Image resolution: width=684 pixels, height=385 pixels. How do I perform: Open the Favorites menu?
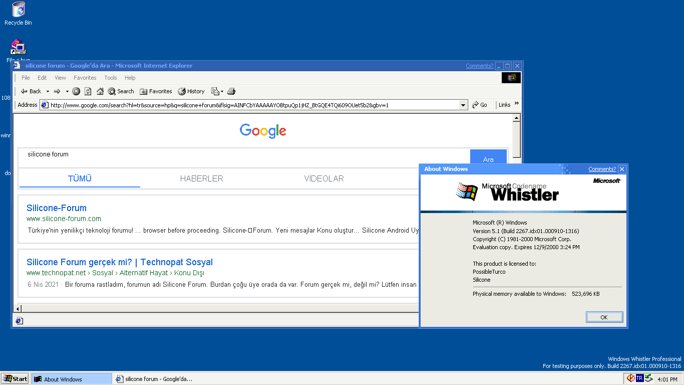click(85, 78)
